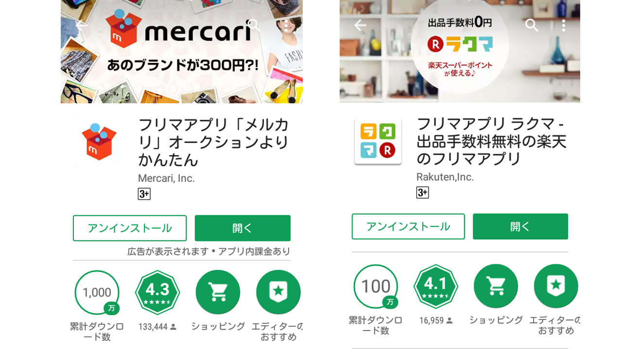Open Rakuma shopping category cart icon
This screenshot has height=349, width=622.
496,286
